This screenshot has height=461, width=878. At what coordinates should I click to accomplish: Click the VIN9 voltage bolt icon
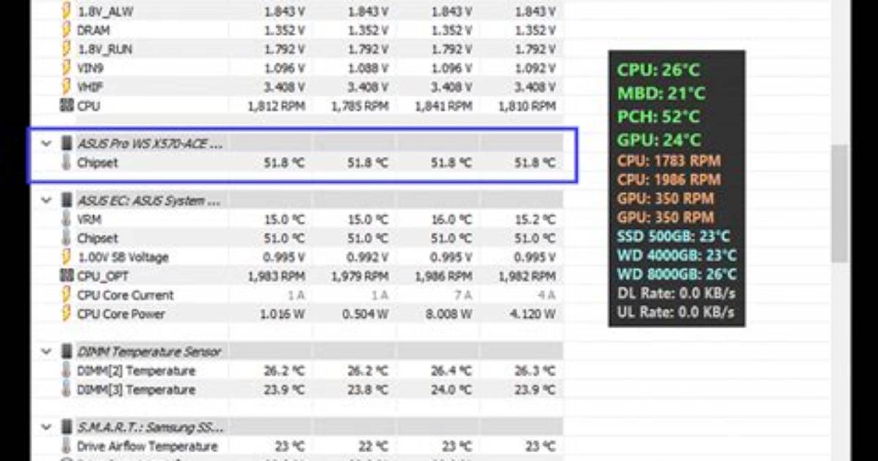(67, 68)
